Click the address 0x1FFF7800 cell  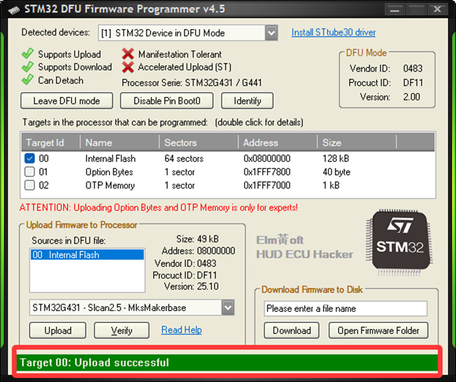click(267, 172)
